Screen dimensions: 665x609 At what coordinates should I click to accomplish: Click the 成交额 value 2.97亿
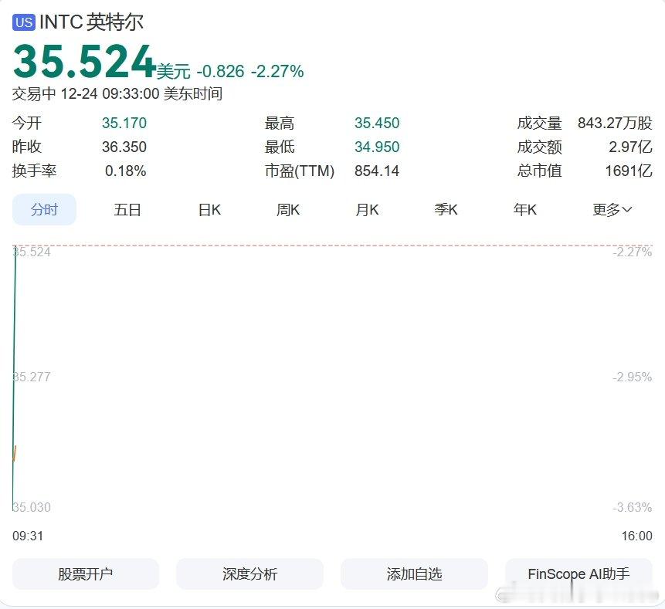tap(631, 147)
